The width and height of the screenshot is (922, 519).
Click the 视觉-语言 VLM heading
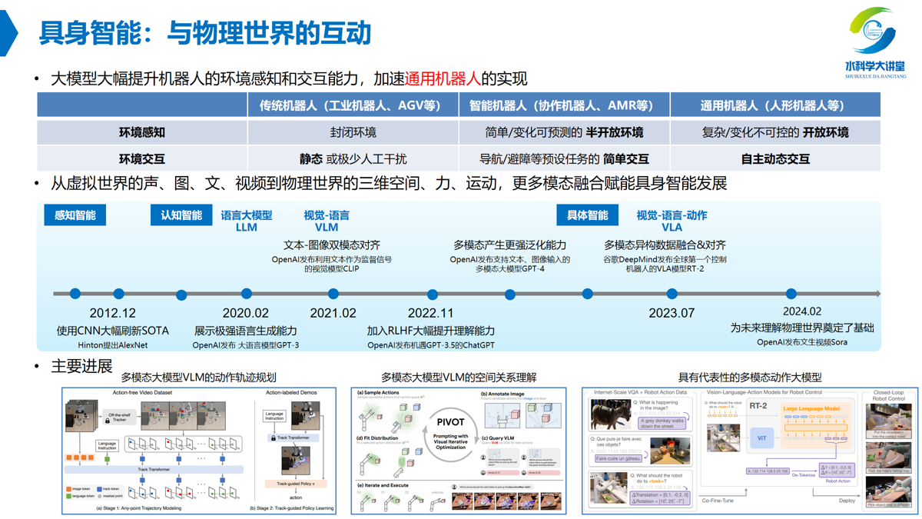click(327, 221)
